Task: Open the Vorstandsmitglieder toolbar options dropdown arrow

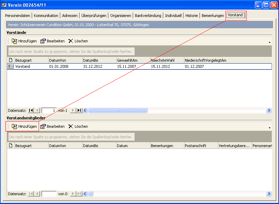Action: coord(270,128)
